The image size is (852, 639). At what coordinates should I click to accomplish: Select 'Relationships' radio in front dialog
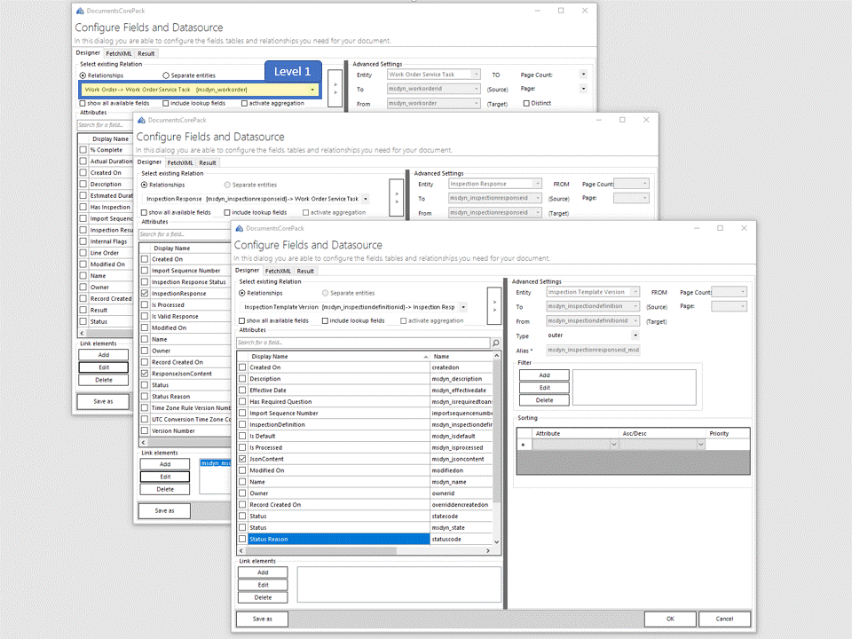click(241, 293)
